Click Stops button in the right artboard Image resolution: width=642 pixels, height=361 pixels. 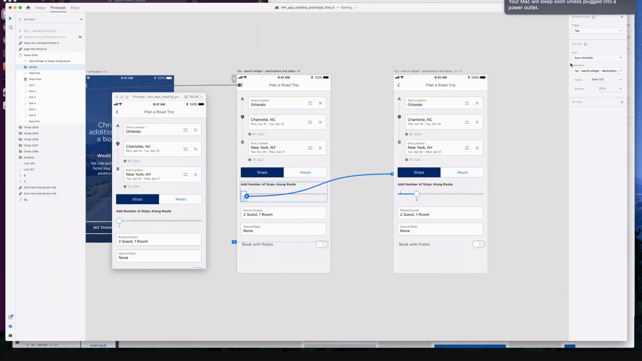coord(419,172)
